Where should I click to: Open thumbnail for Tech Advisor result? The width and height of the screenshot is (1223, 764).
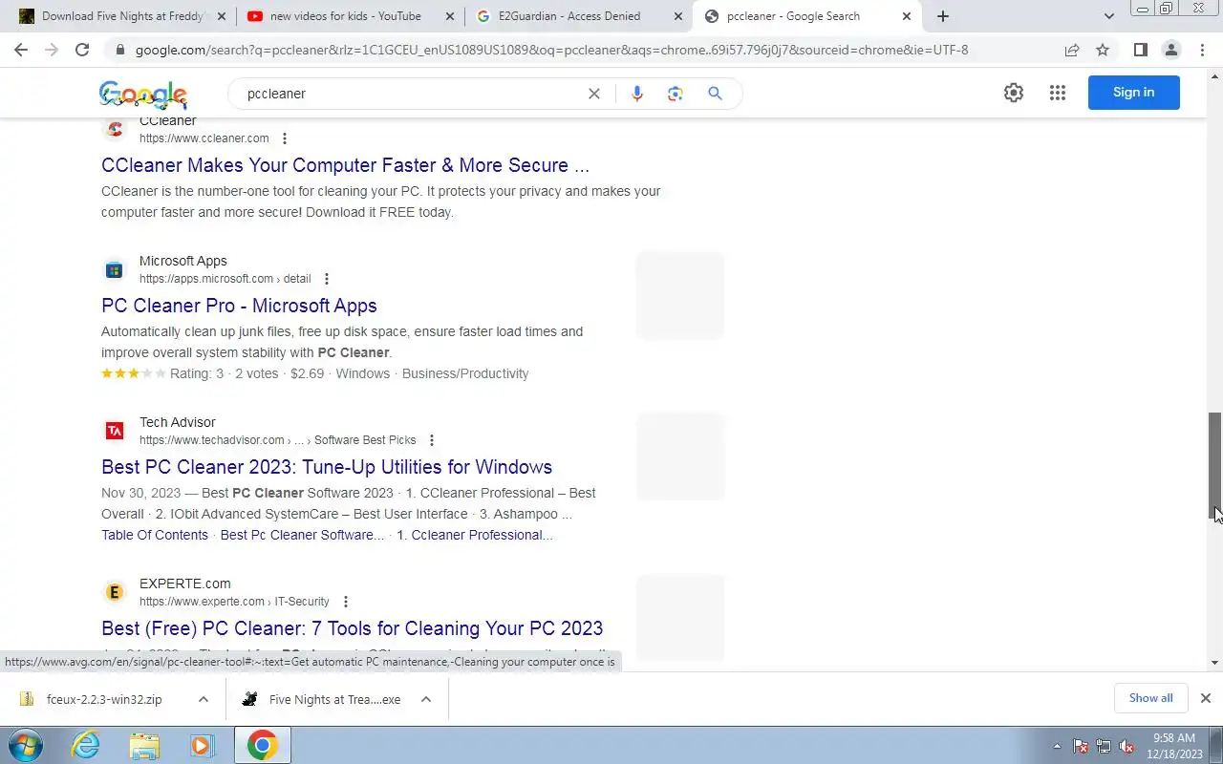pyautogui.click(x=680, y=456)
